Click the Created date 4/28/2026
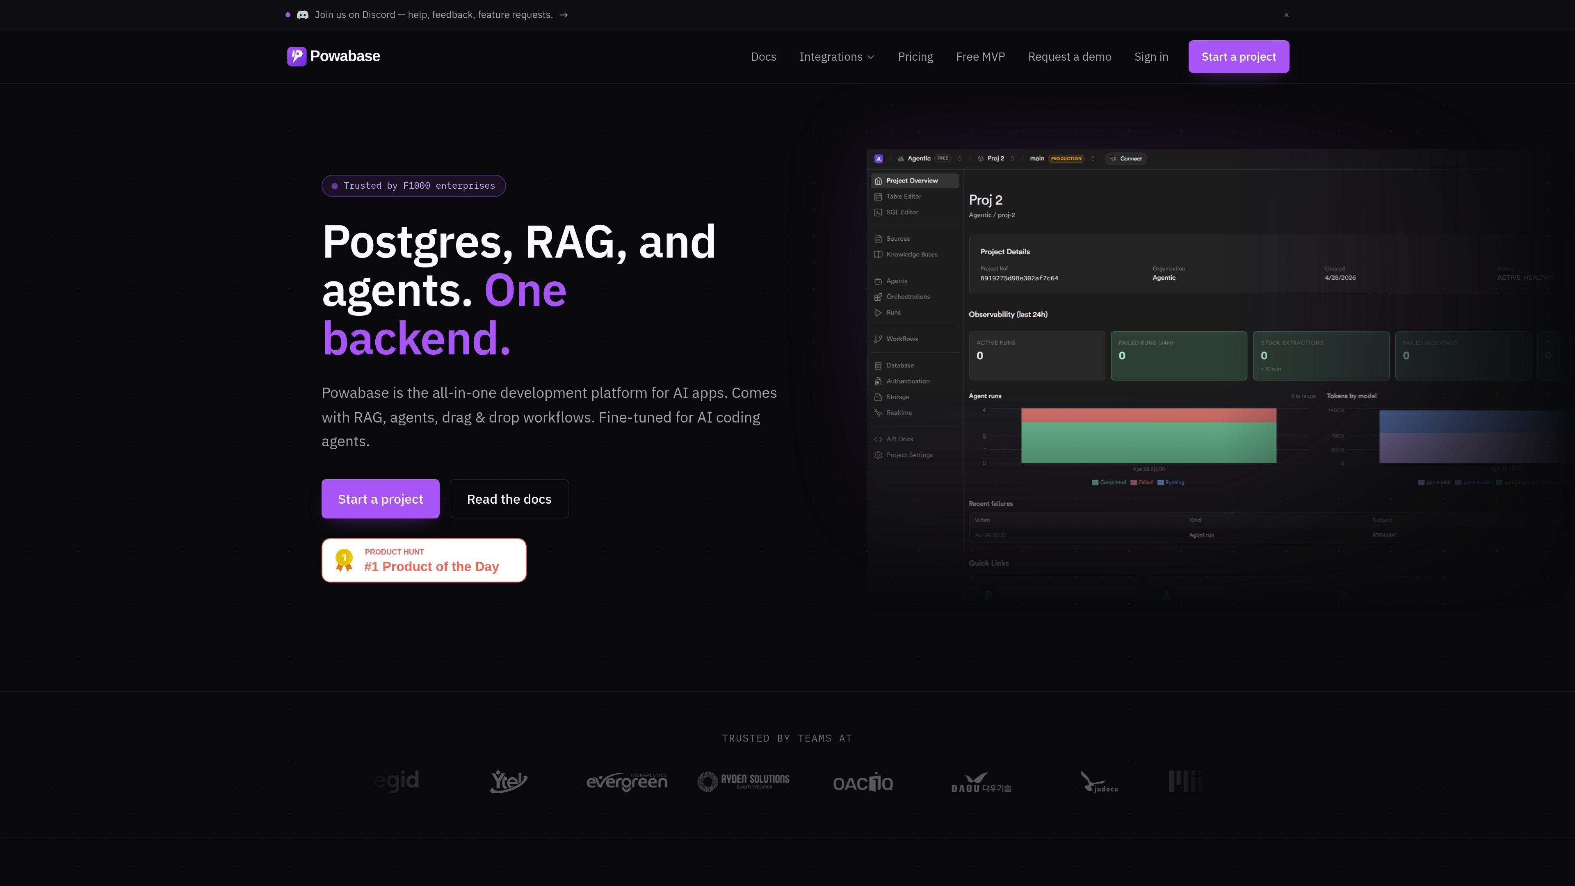The image size is (1575, 886). [x=1340, y=278]
